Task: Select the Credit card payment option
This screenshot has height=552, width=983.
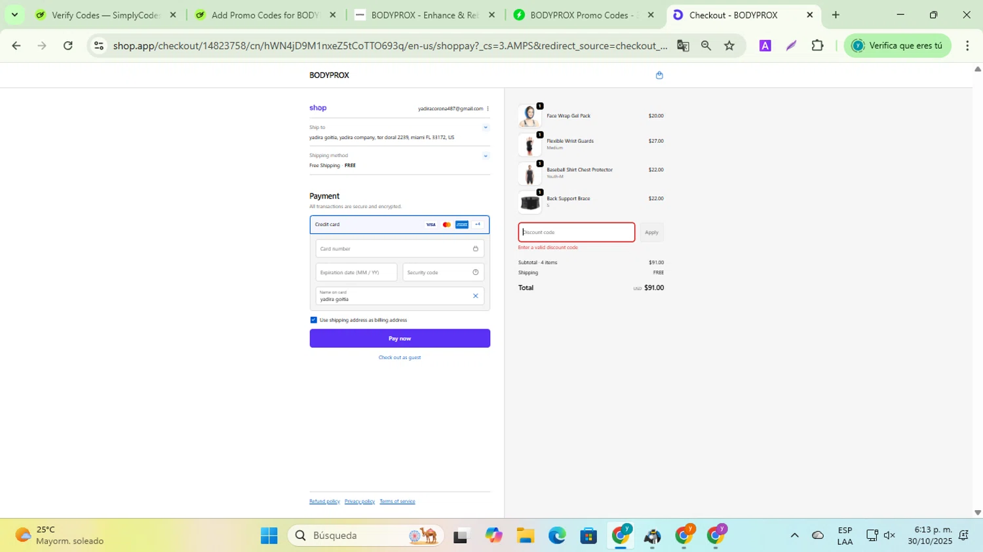Action: pyautogui.click(x=400, y=225)
